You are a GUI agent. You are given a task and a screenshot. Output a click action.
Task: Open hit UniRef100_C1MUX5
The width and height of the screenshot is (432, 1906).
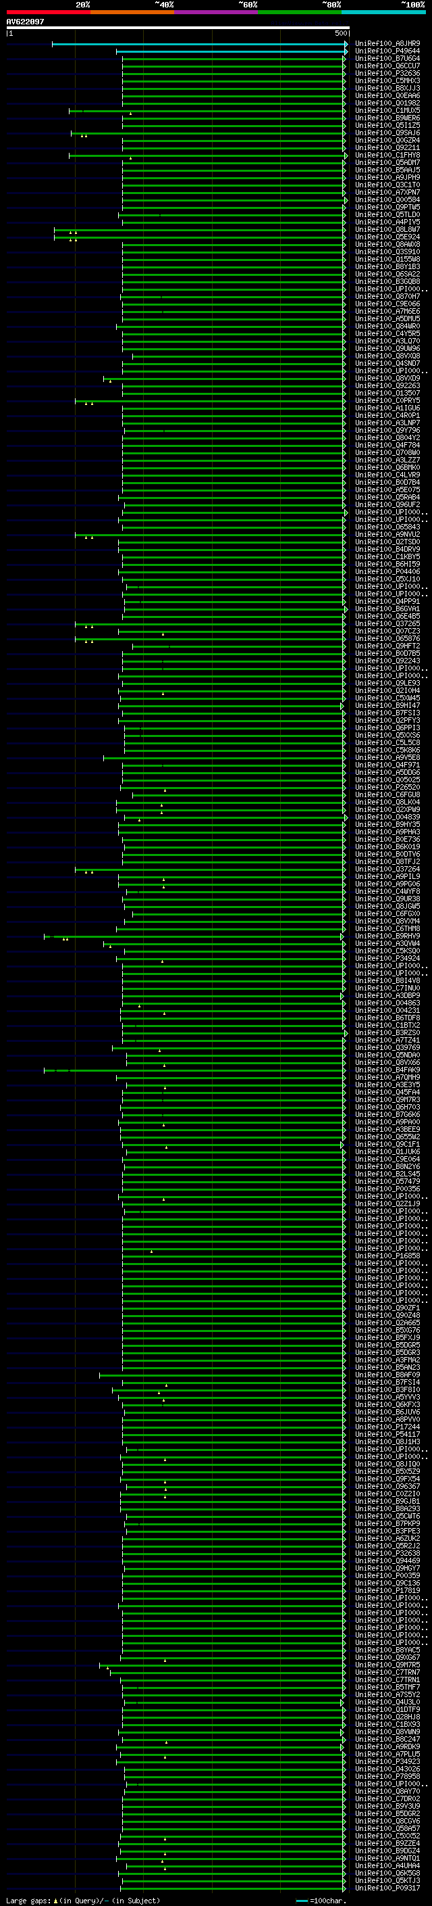[x=387, y=111]
